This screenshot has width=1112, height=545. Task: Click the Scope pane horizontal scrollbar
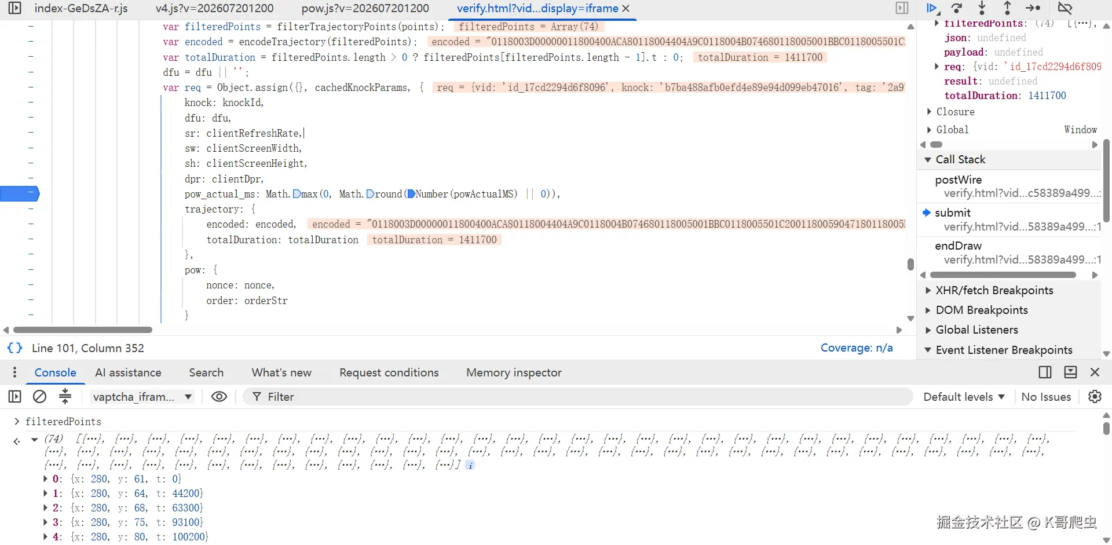937,145
